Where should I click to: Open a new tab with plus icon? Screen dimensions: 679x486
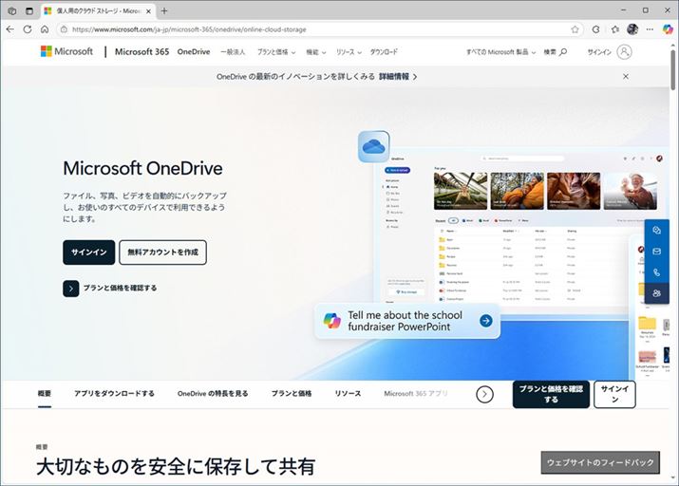point(164,10)
